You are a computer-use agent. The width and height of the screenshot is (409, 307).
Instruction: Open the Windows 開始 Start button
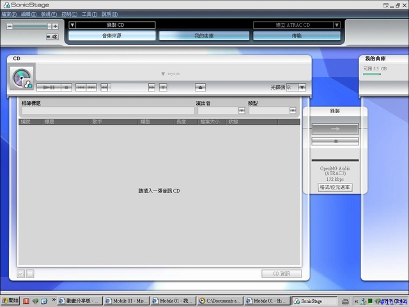click(10, 301)
